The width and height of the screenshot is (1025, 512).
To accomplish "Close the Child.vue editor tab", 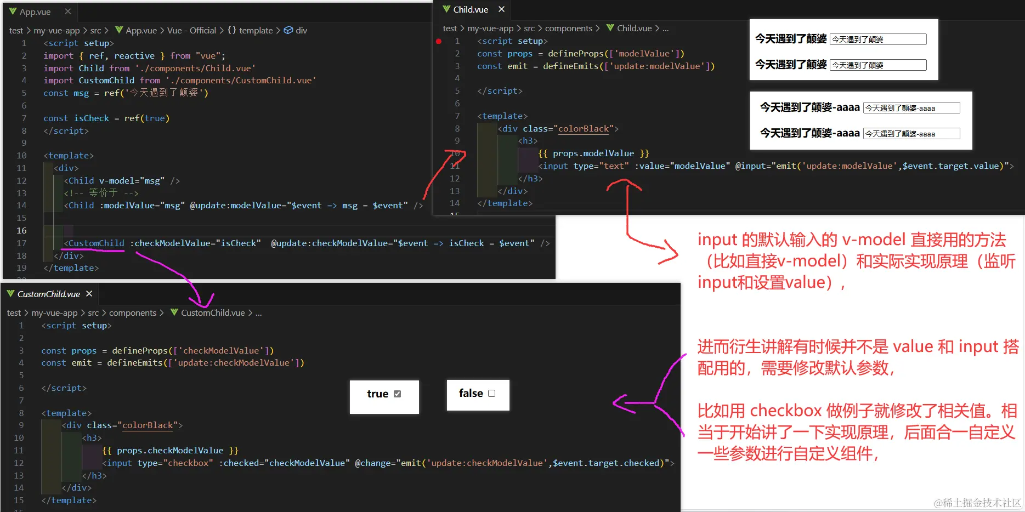I will tap(501, 9).
